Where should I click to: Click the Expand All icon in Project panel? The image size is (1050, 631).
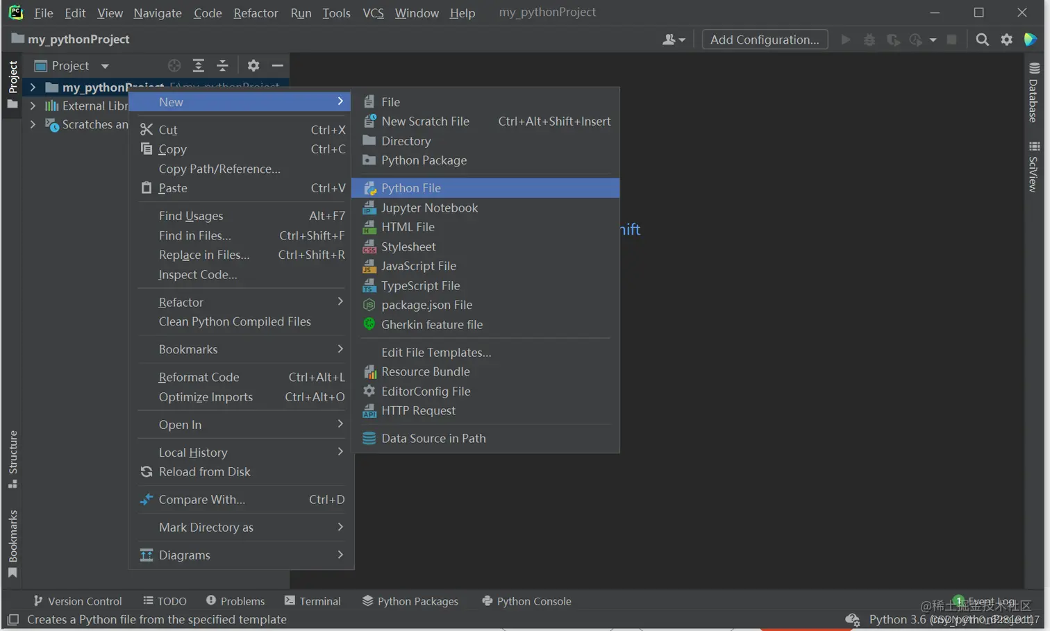[x=198, y=65]
